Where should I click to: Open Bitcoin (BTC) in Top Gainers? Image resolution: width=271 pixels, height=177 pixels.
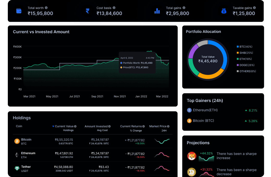(203, 121)
